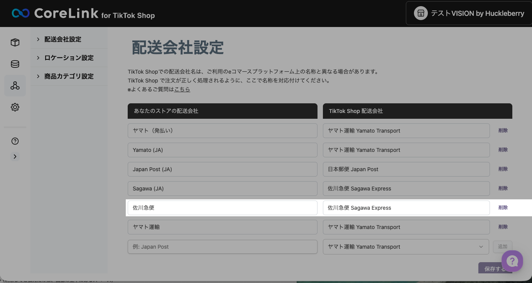
Task: Open the database stack icon in sidebar
Action: coord(15,64)
